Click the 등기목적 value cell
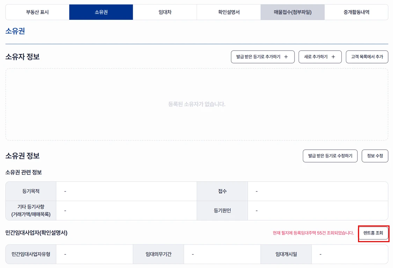The width and height of the screenshot is (393, 268). [126, 191]
